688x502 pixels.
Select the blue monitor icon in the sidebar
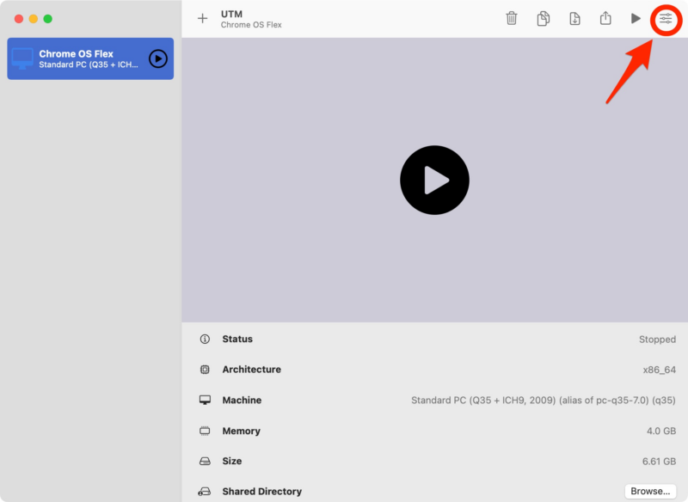(x=22, y=58)
